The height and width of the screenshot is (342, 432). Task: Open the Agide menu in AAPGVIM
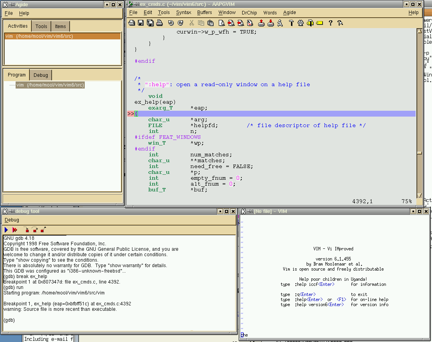(289, 12)
